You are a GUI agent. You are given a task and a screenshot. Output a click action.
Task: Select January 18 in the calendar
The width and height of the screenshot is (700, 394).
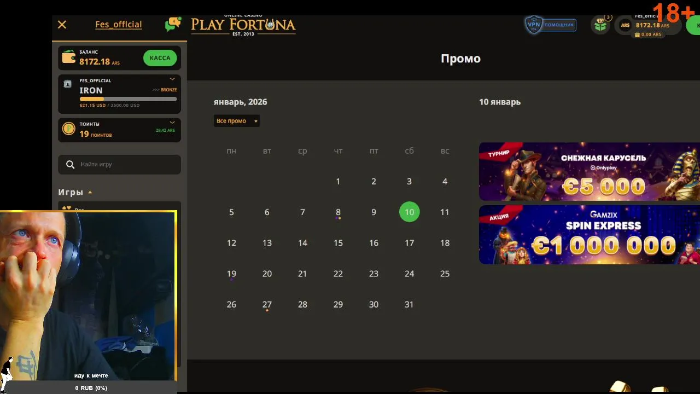pos(445,242)
